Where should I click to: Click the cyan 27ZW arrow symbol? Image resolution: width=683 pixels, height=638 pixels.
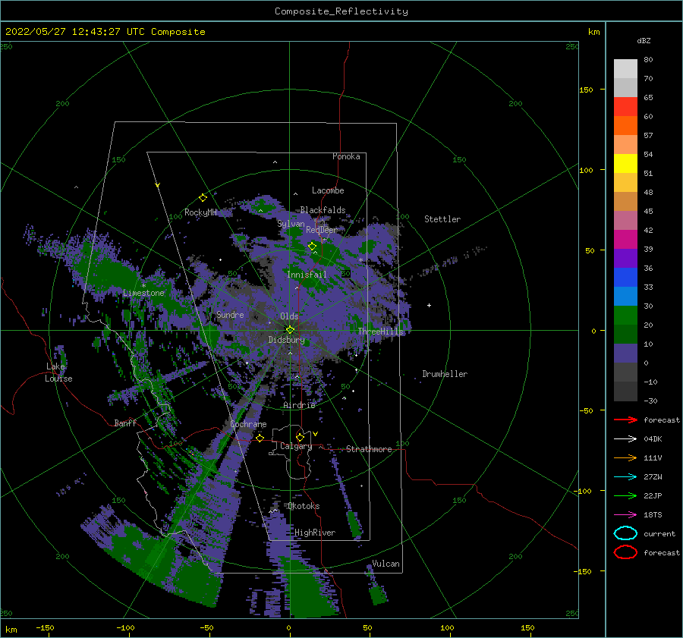[625, 477]
